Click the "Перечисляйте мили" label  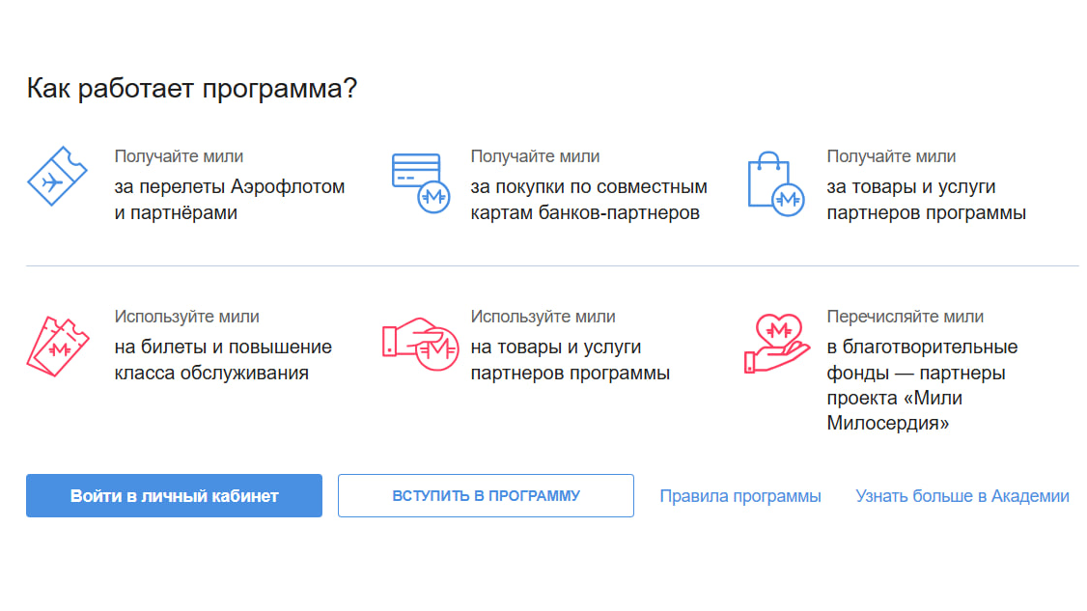(x=905, y=317)
